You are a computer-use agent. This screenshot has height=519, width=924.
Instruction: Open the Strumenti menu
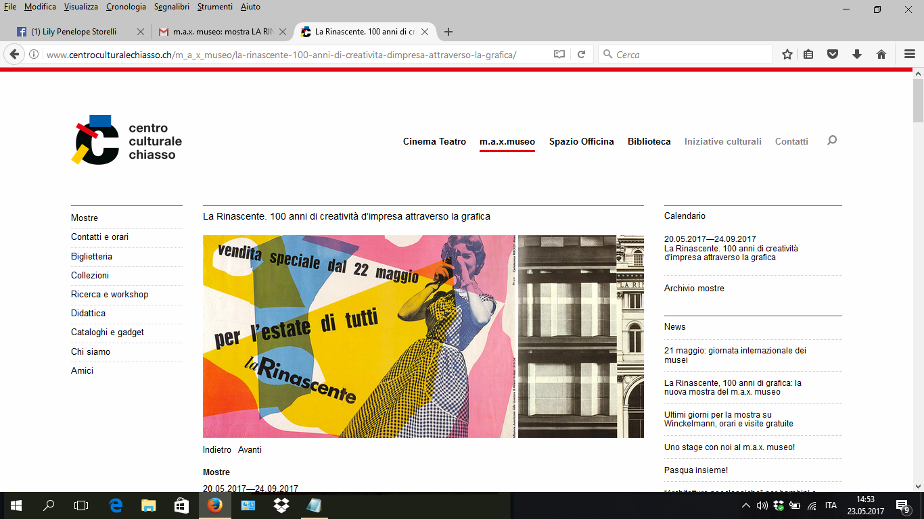pos(215,7)
